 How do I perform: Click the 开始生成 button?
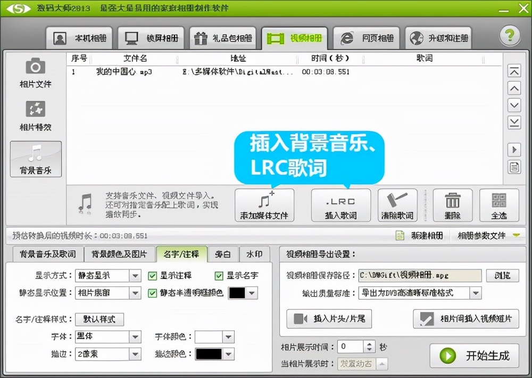pos(473,356)
